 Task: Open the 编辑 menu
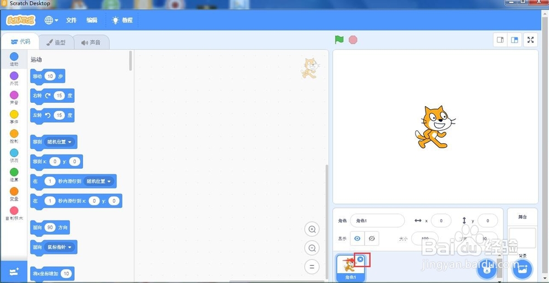(92, 20)
